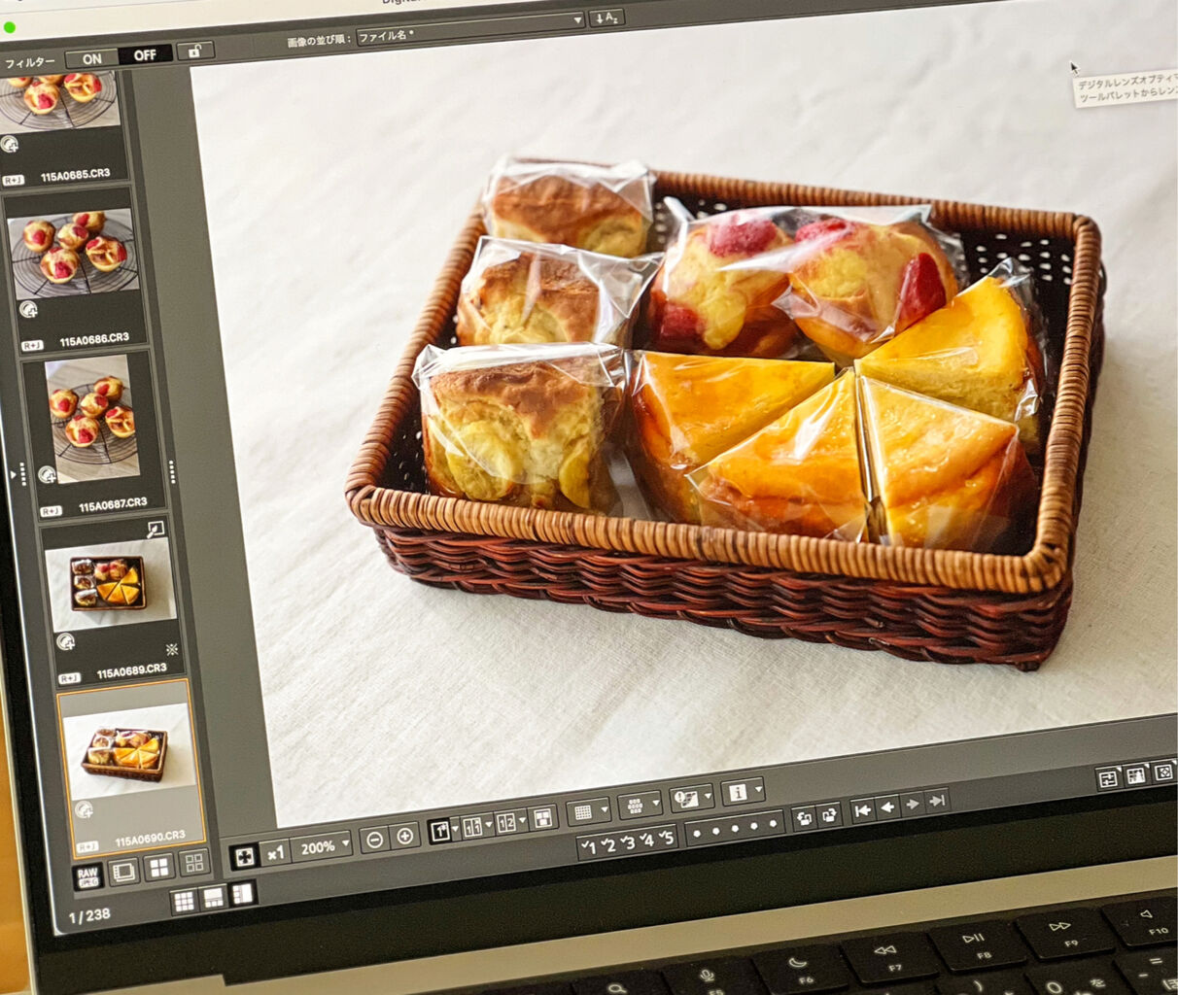Open before/after comparison dropdown arrow
The height and width of the screenshot is (995, 1178).
point(488,824)
